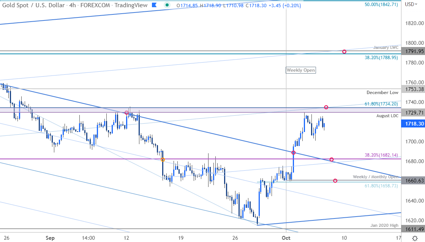Image resolution: width=425 pixels, height=242 pixels.
Task: Click the 19 date on time axis
Action: point(181,238)
